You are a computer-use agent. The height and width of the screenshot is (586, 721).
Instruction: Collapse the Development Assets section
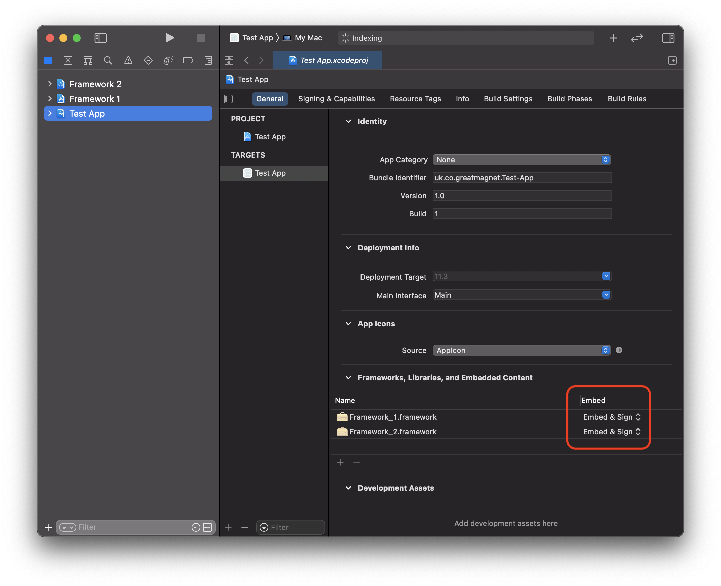(x=348, y=488)
